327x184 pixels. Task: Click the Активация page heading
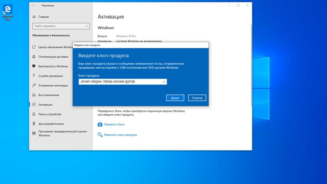coord(111,17)
